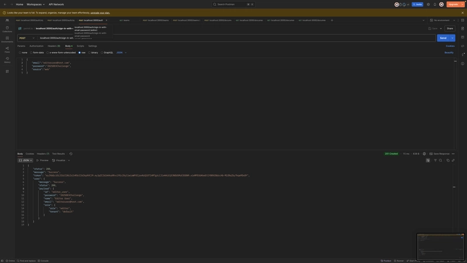Switch to the request Headers (9) tab
Viewport: 467px width, 263px height.
point(54,46)
